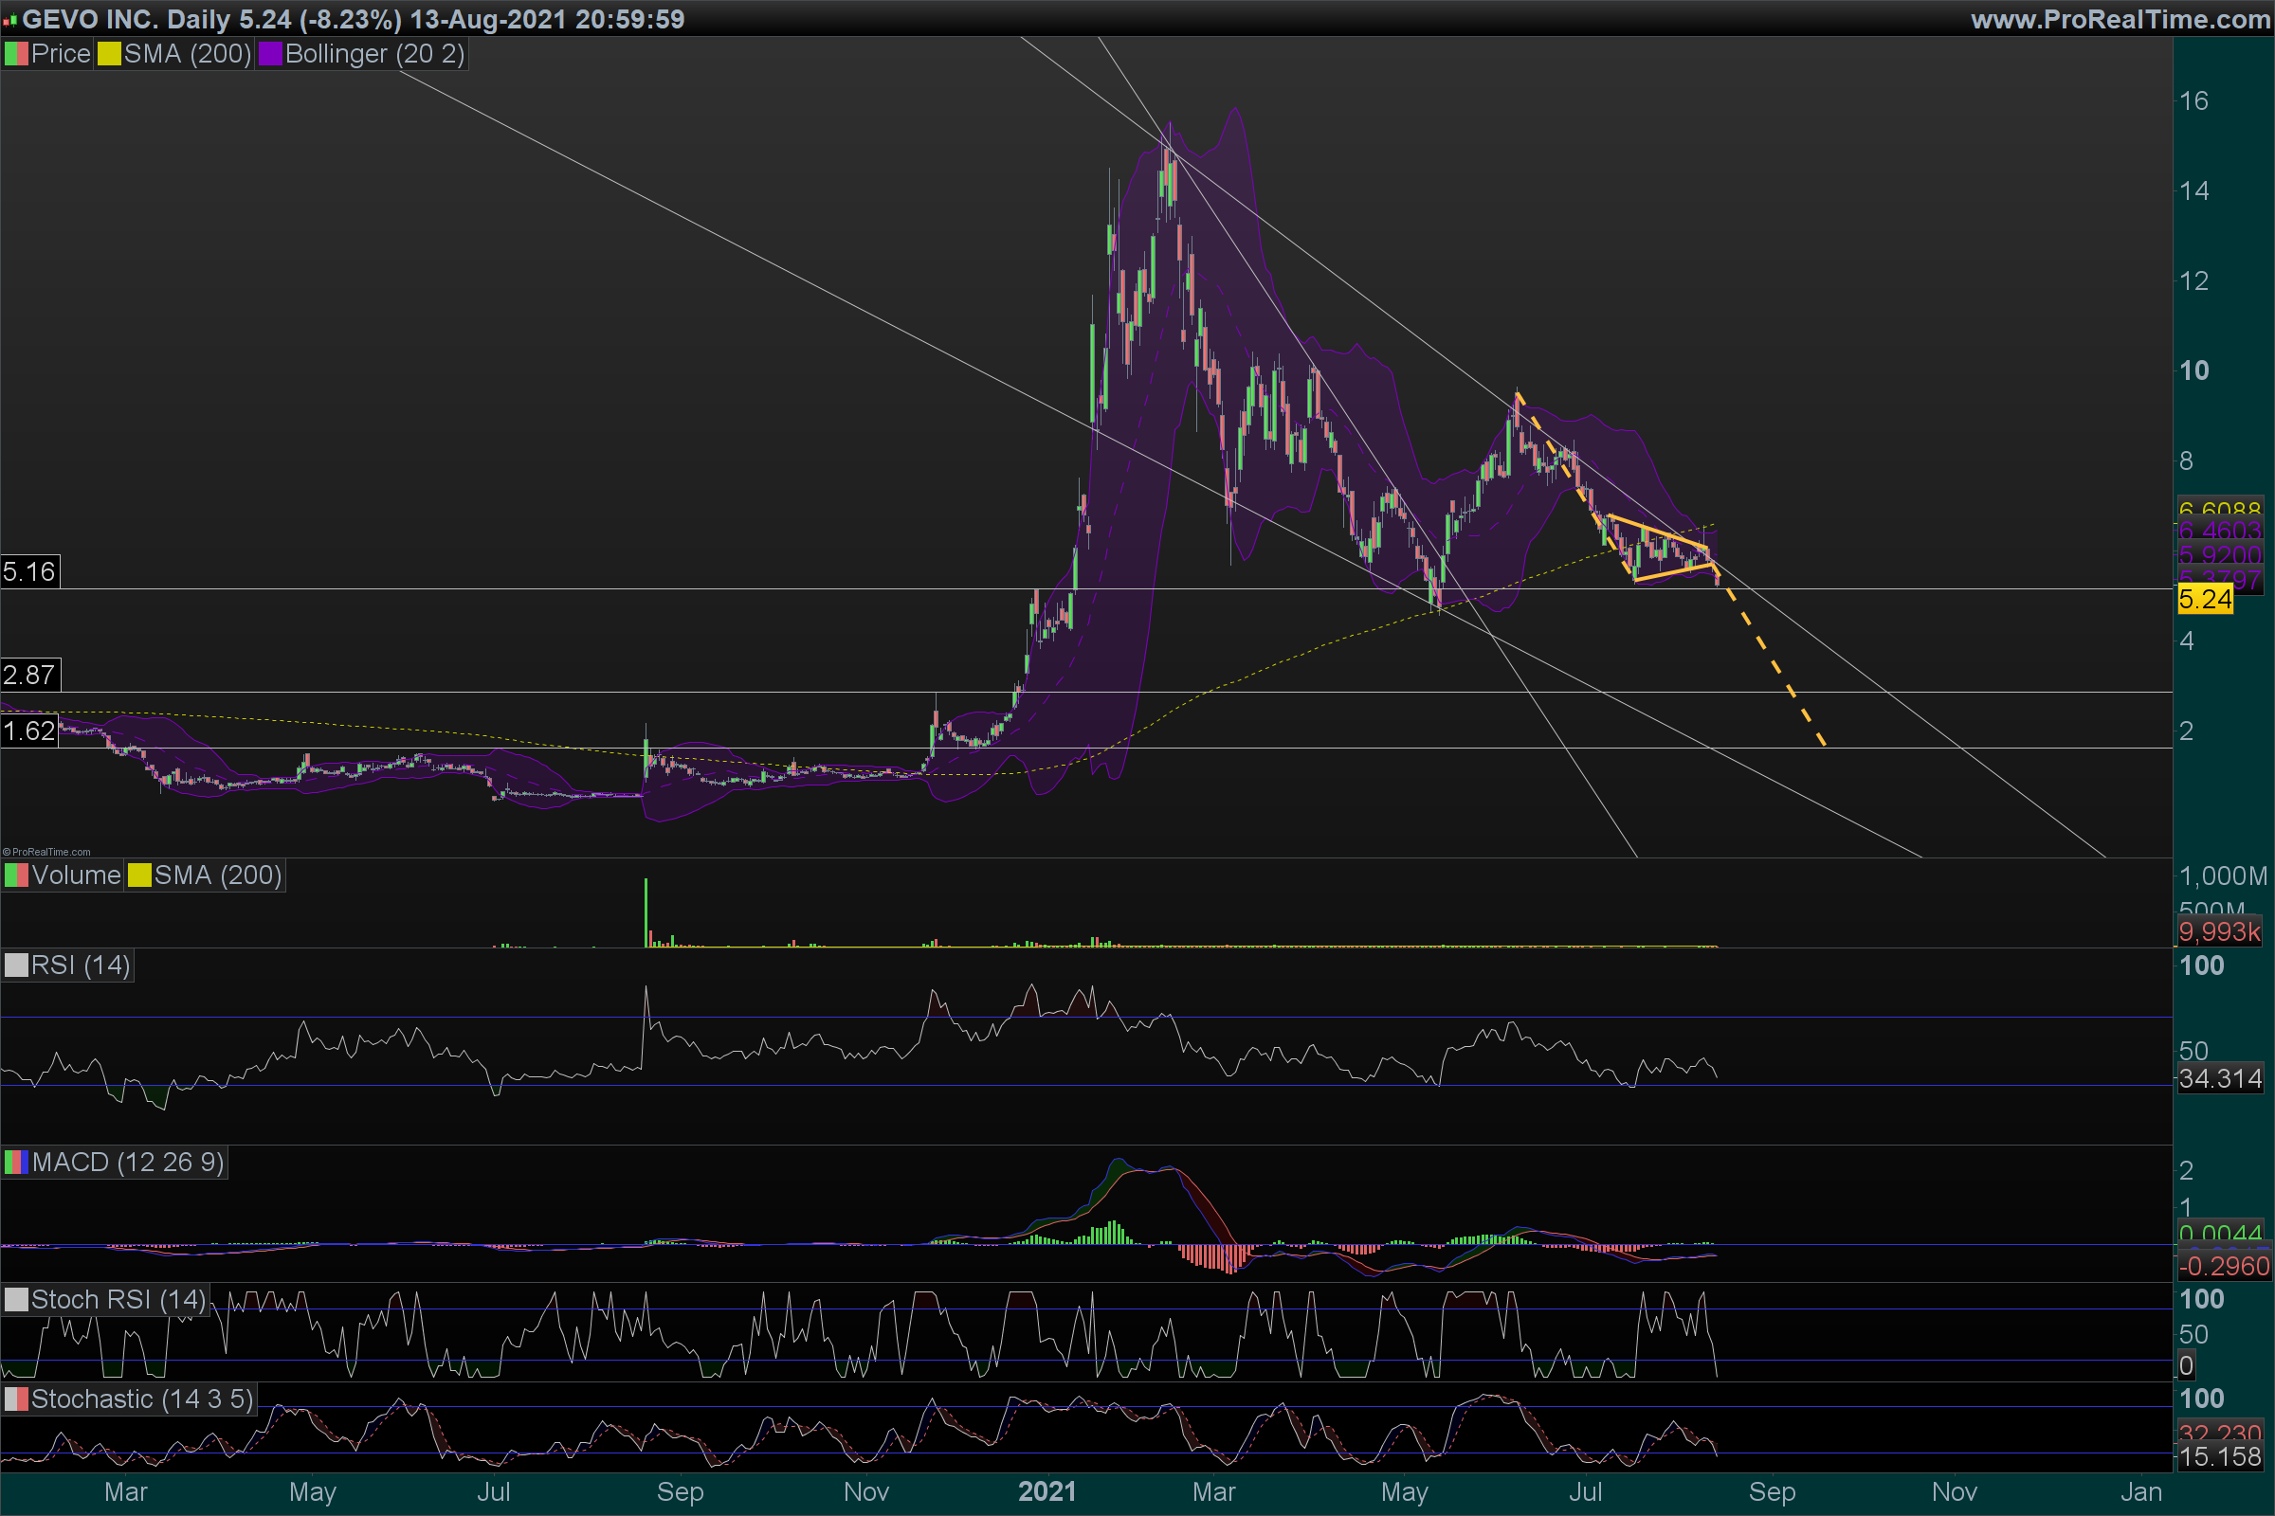
Task: Click the RSI (14) legend icon
Action: 16,966
